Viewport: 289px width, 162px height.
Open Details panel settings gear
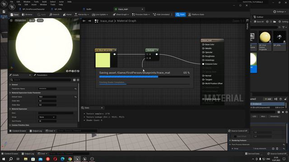(78, 80)
